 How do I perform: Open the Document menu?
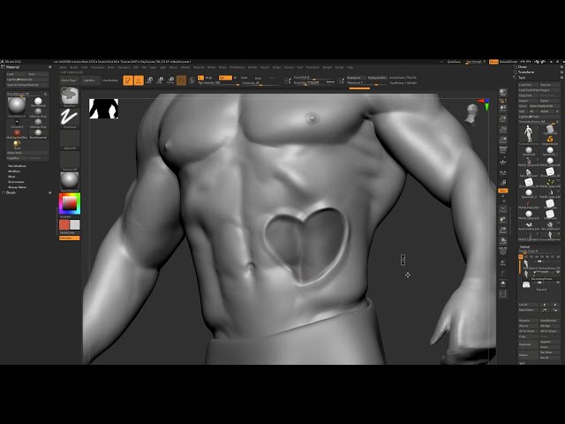(x=98, y=67)
